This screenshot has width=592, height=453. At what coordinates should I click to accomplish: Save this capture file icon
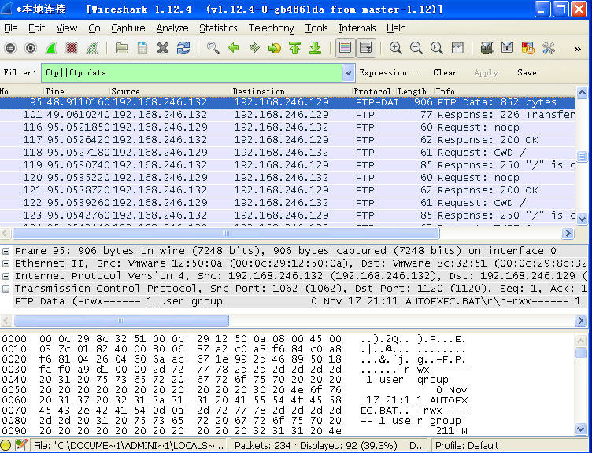tap(142, 48)
